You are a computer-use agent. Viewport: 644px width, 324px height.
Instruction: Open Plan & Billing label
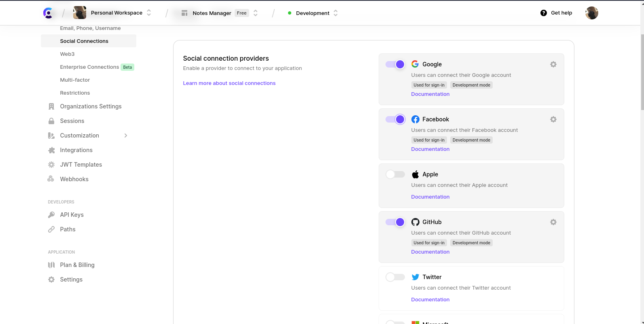77,265
